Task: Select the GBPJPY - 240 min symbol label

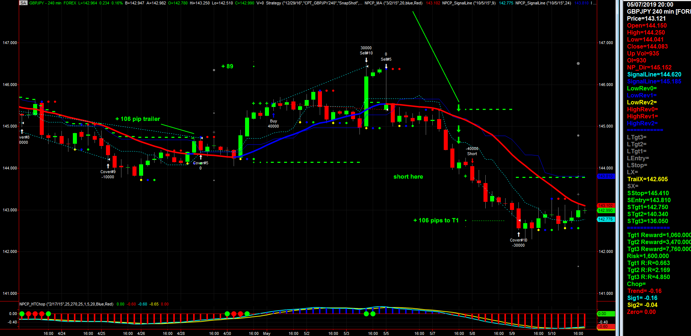Action: point(45,3)
